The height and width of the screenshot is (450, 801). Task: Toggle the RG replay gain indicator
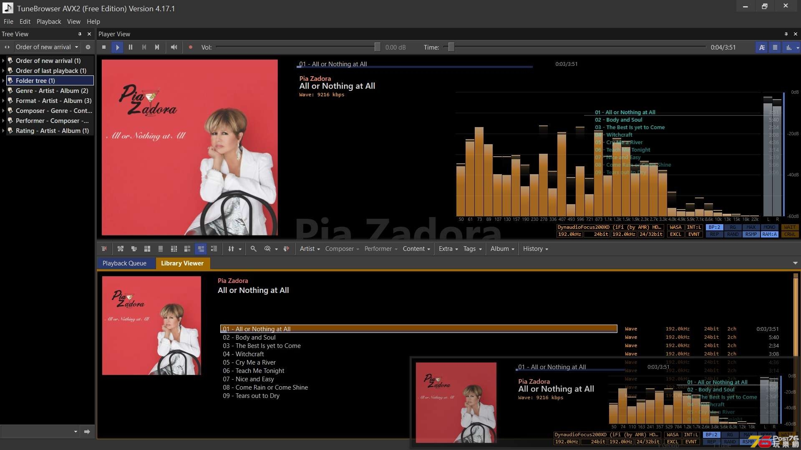pyautogui.click(x=733, y=227)
